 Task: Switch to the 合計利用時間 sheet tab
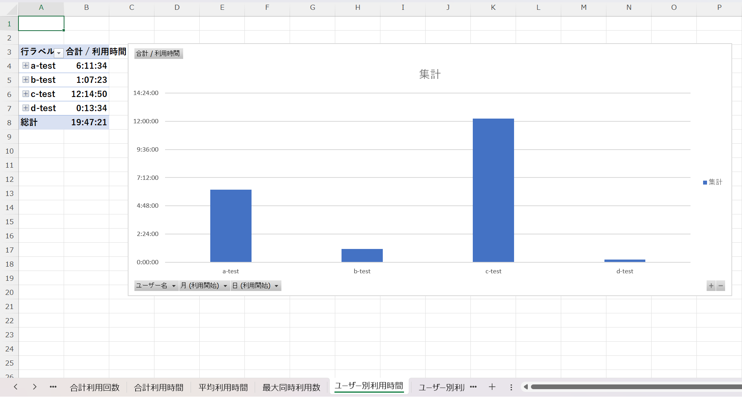[x=159, y=388]
